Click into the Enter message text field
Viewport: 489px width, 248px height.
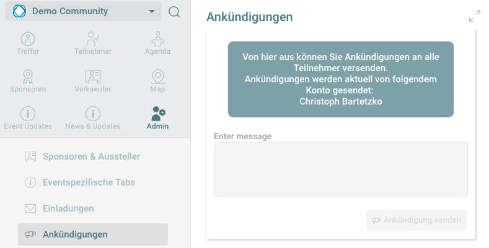pos(340,169)
